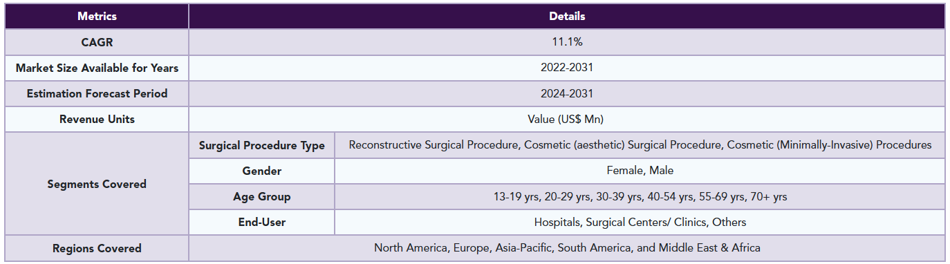This screenshot has height=264, width=950.
Task: Click the Details column header
Action: pyautogui.click(x=567, y=16)
